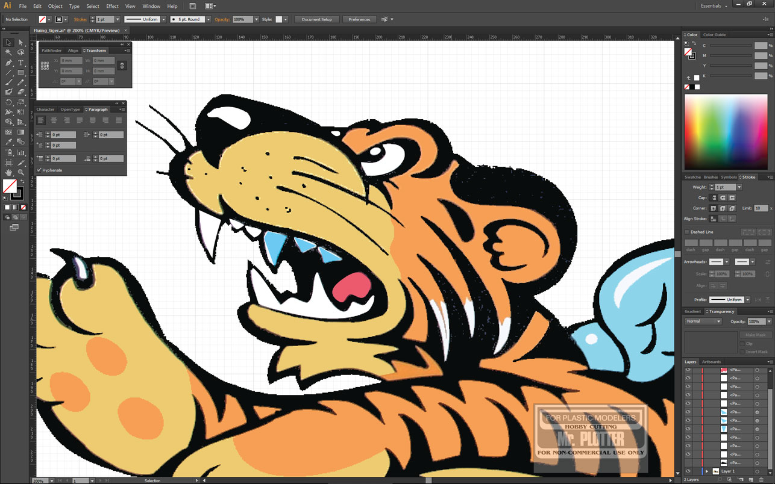Image resolution: width=775 pixels, height=484 pixels.
Task: Select the Rectangle tool
Action: pyautogui.click(x=20, y=72)
